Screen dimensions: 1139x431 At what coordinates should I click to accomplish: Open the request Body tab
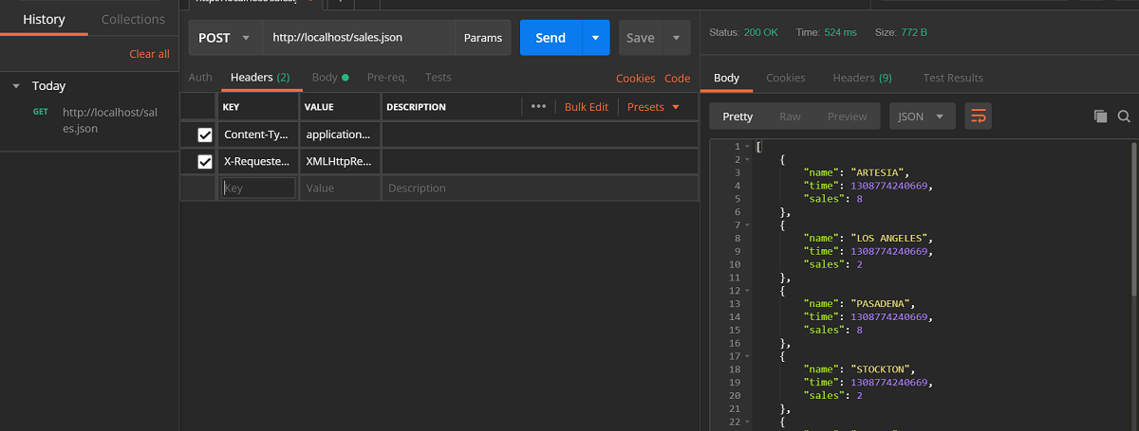pos(330,78)
